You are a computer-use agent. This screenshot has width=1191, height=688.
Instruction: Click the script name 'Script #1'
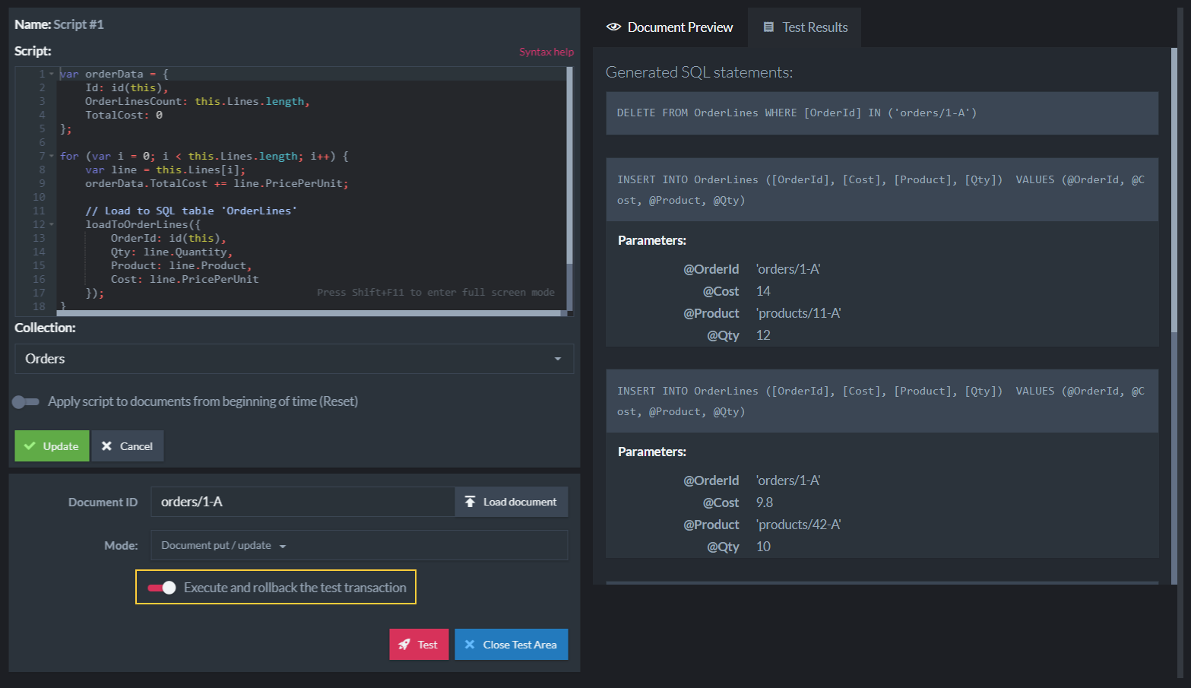(78, 24)
